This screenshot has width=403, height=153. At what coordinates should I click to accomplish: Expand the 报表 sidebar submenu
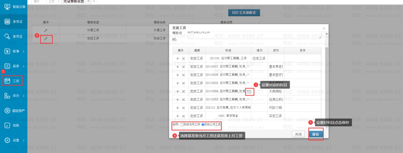(24, 66)
